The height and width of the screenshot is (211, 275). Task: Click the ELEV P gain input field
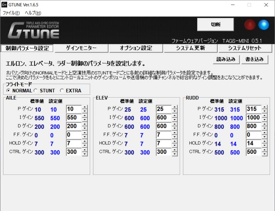164,109
